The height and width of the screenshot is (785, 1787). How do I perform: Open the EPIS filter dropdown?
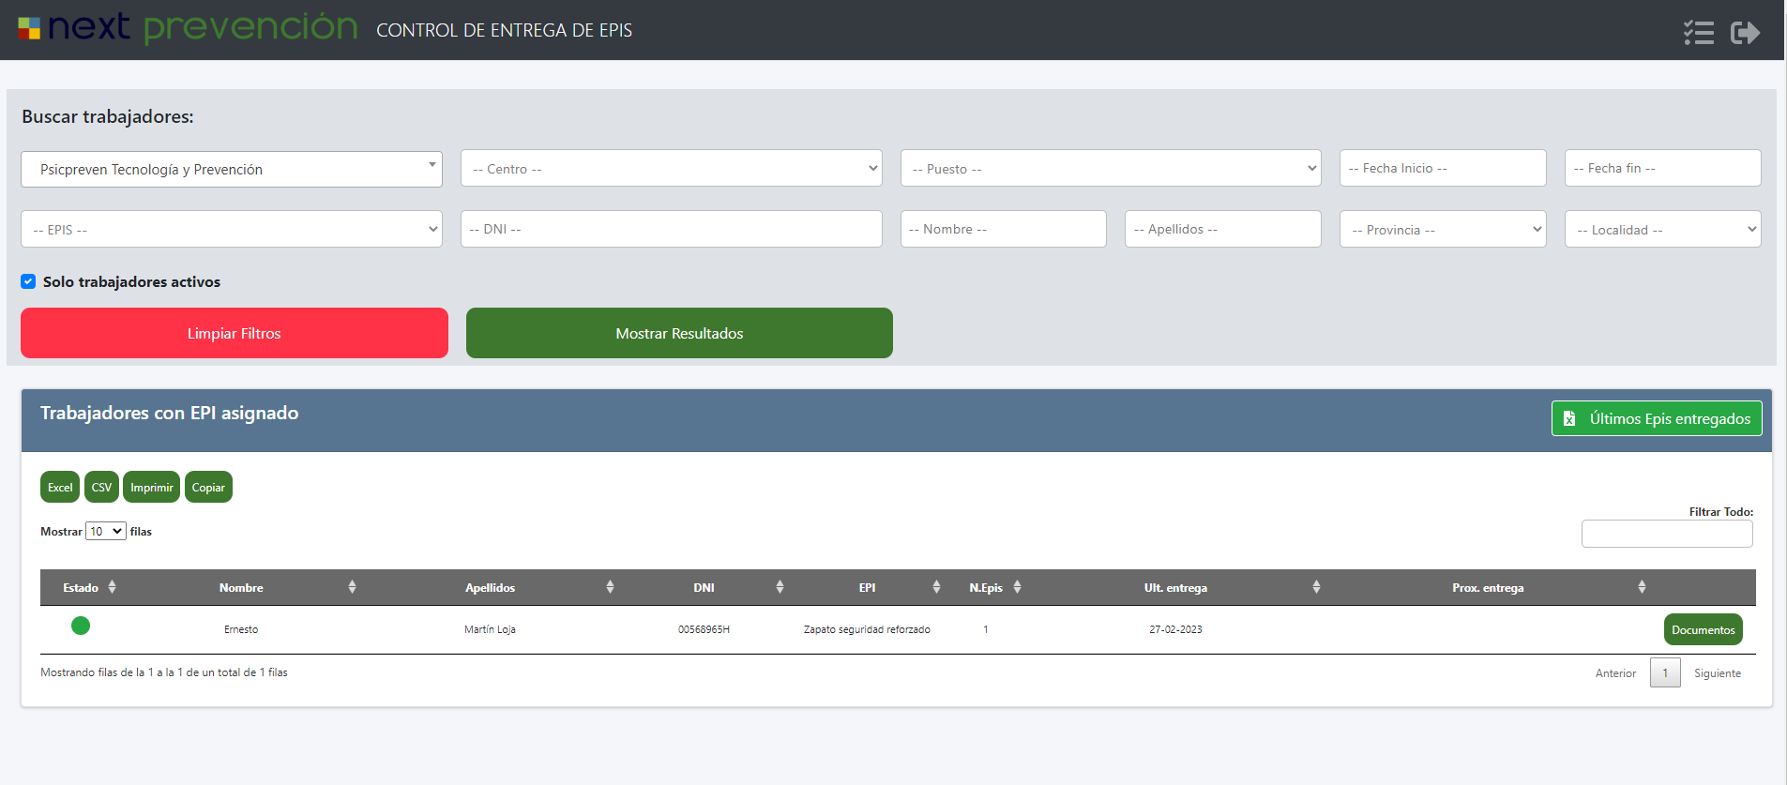[x=232, y=230]
